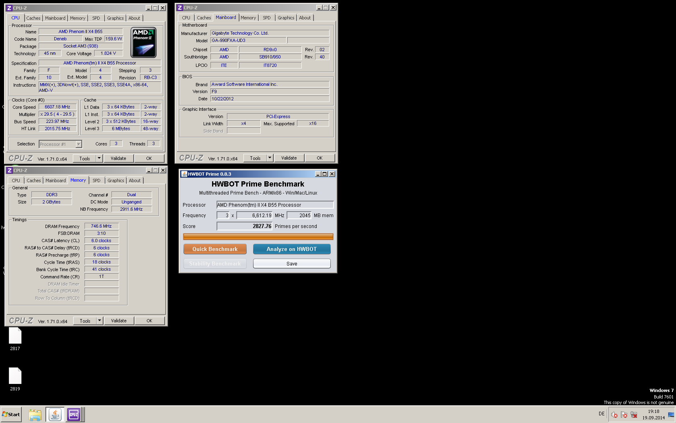This screenshot has width=676, height=423.
Task: Click the HWBOT core count field 3
Action: coord(223,215)
